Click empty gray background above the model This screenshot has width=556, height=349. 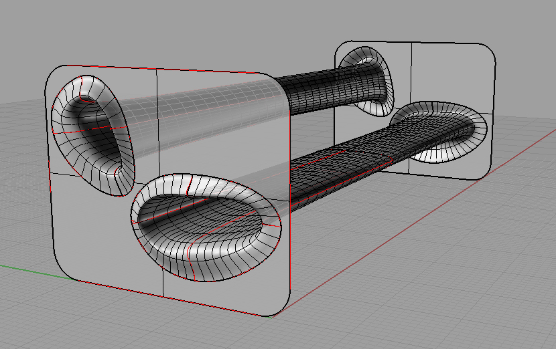[x=201, y=27]
